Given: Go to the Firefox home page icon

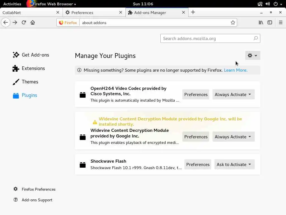Looking at the screenshot, I should (33, 22).
